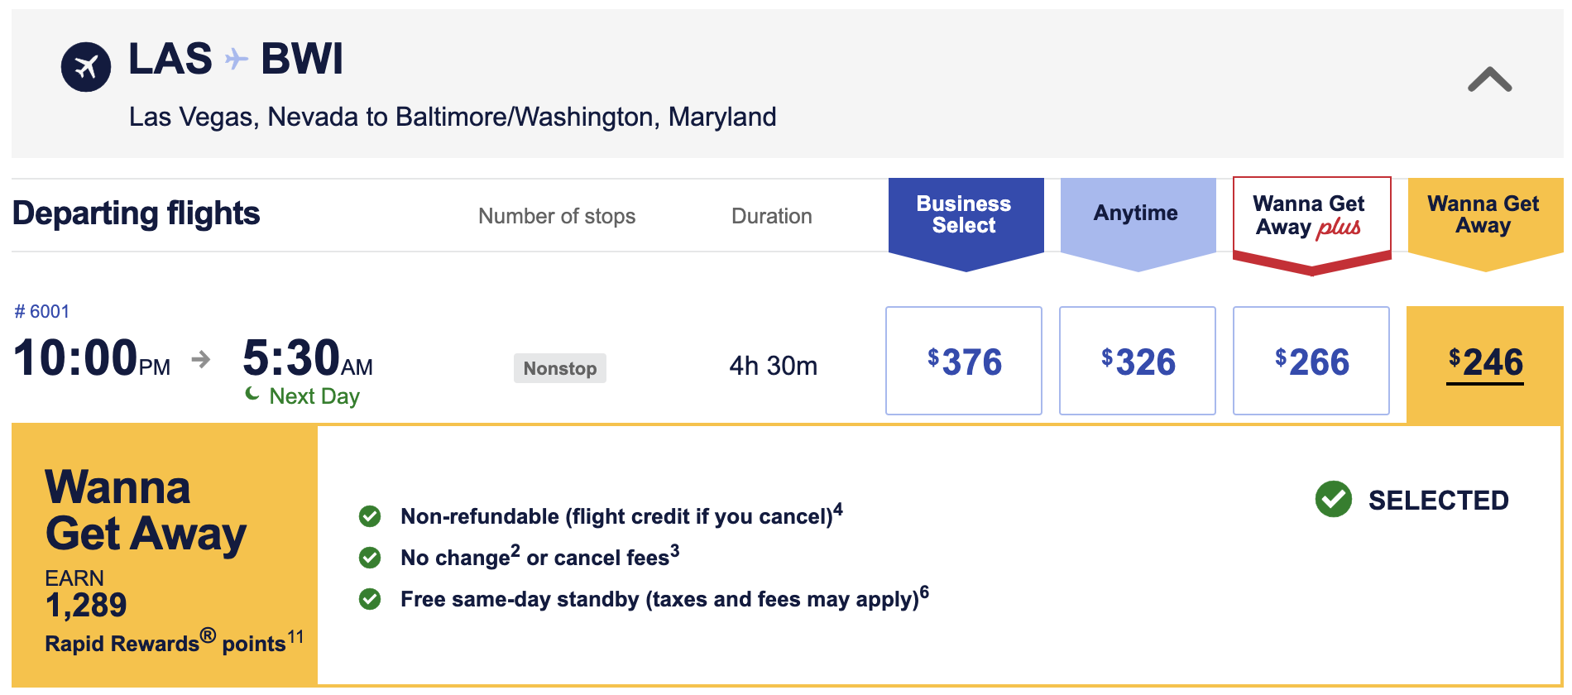Click the Rapid Rewards points footnote 11

(x=295, y=637)
